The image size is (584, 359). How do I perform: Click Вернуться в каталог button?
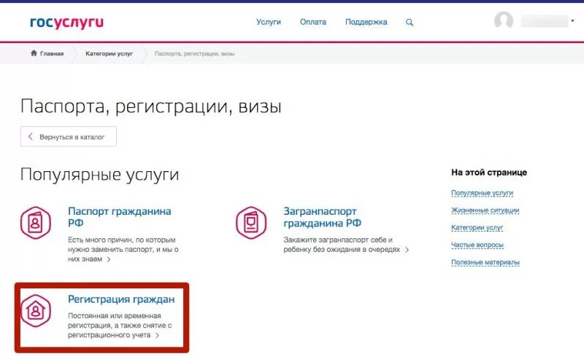(69, 136)
